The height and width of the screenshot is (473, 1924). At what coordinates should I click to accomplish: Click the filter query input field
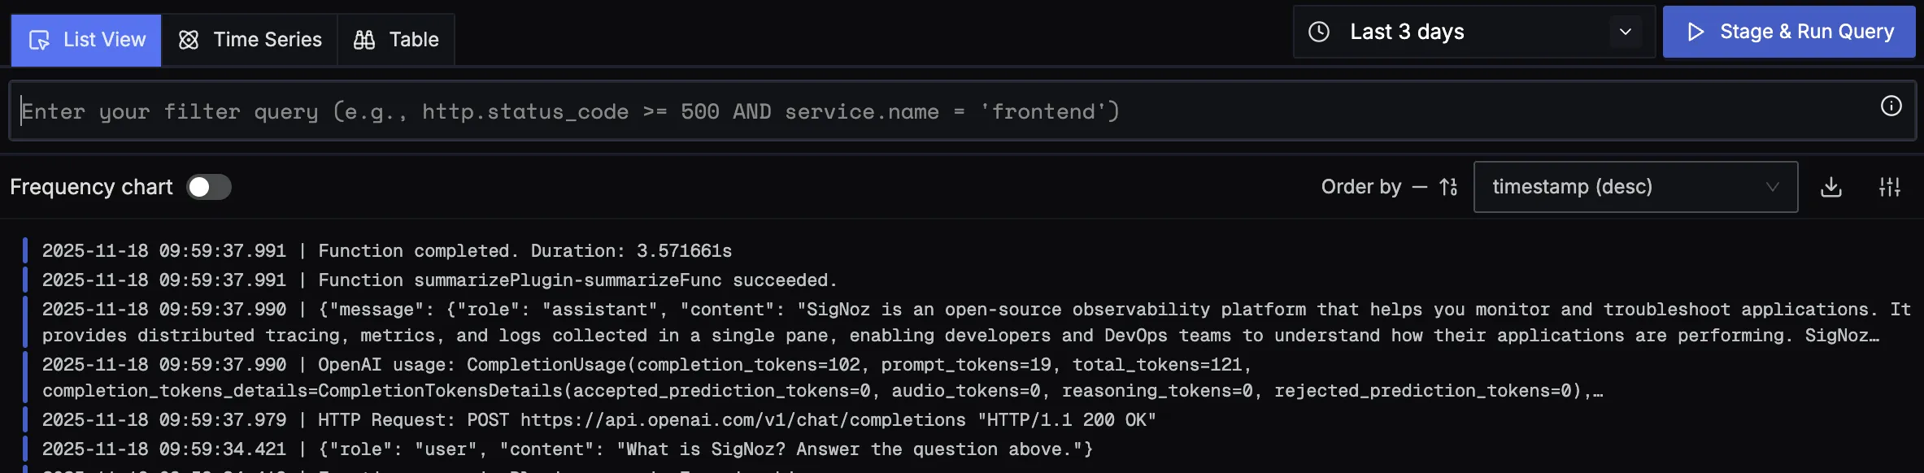(x=569, y=111)
